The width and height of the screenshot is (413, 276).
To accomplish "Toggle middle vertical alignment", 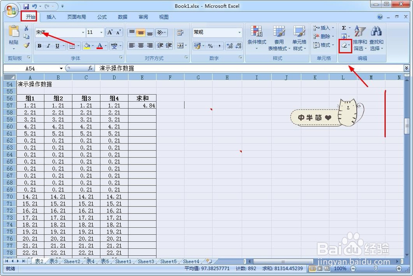I will 141,32.
